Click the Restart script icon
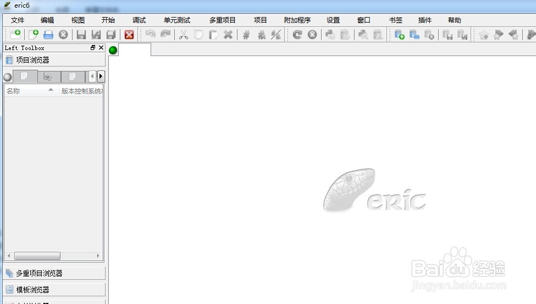Image resolution: width=536 pixels, height=304 pixels. [x=297, y=35]
